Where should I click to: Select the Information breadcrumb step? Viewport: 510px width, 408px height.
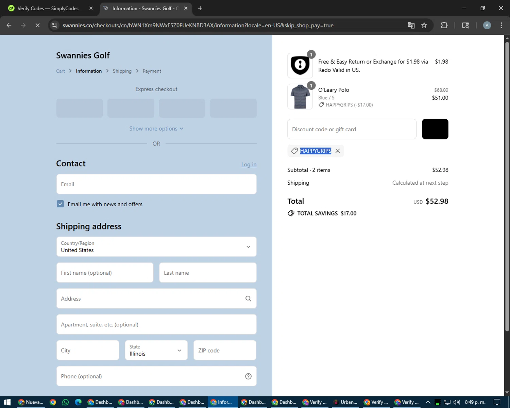[89, 71]
